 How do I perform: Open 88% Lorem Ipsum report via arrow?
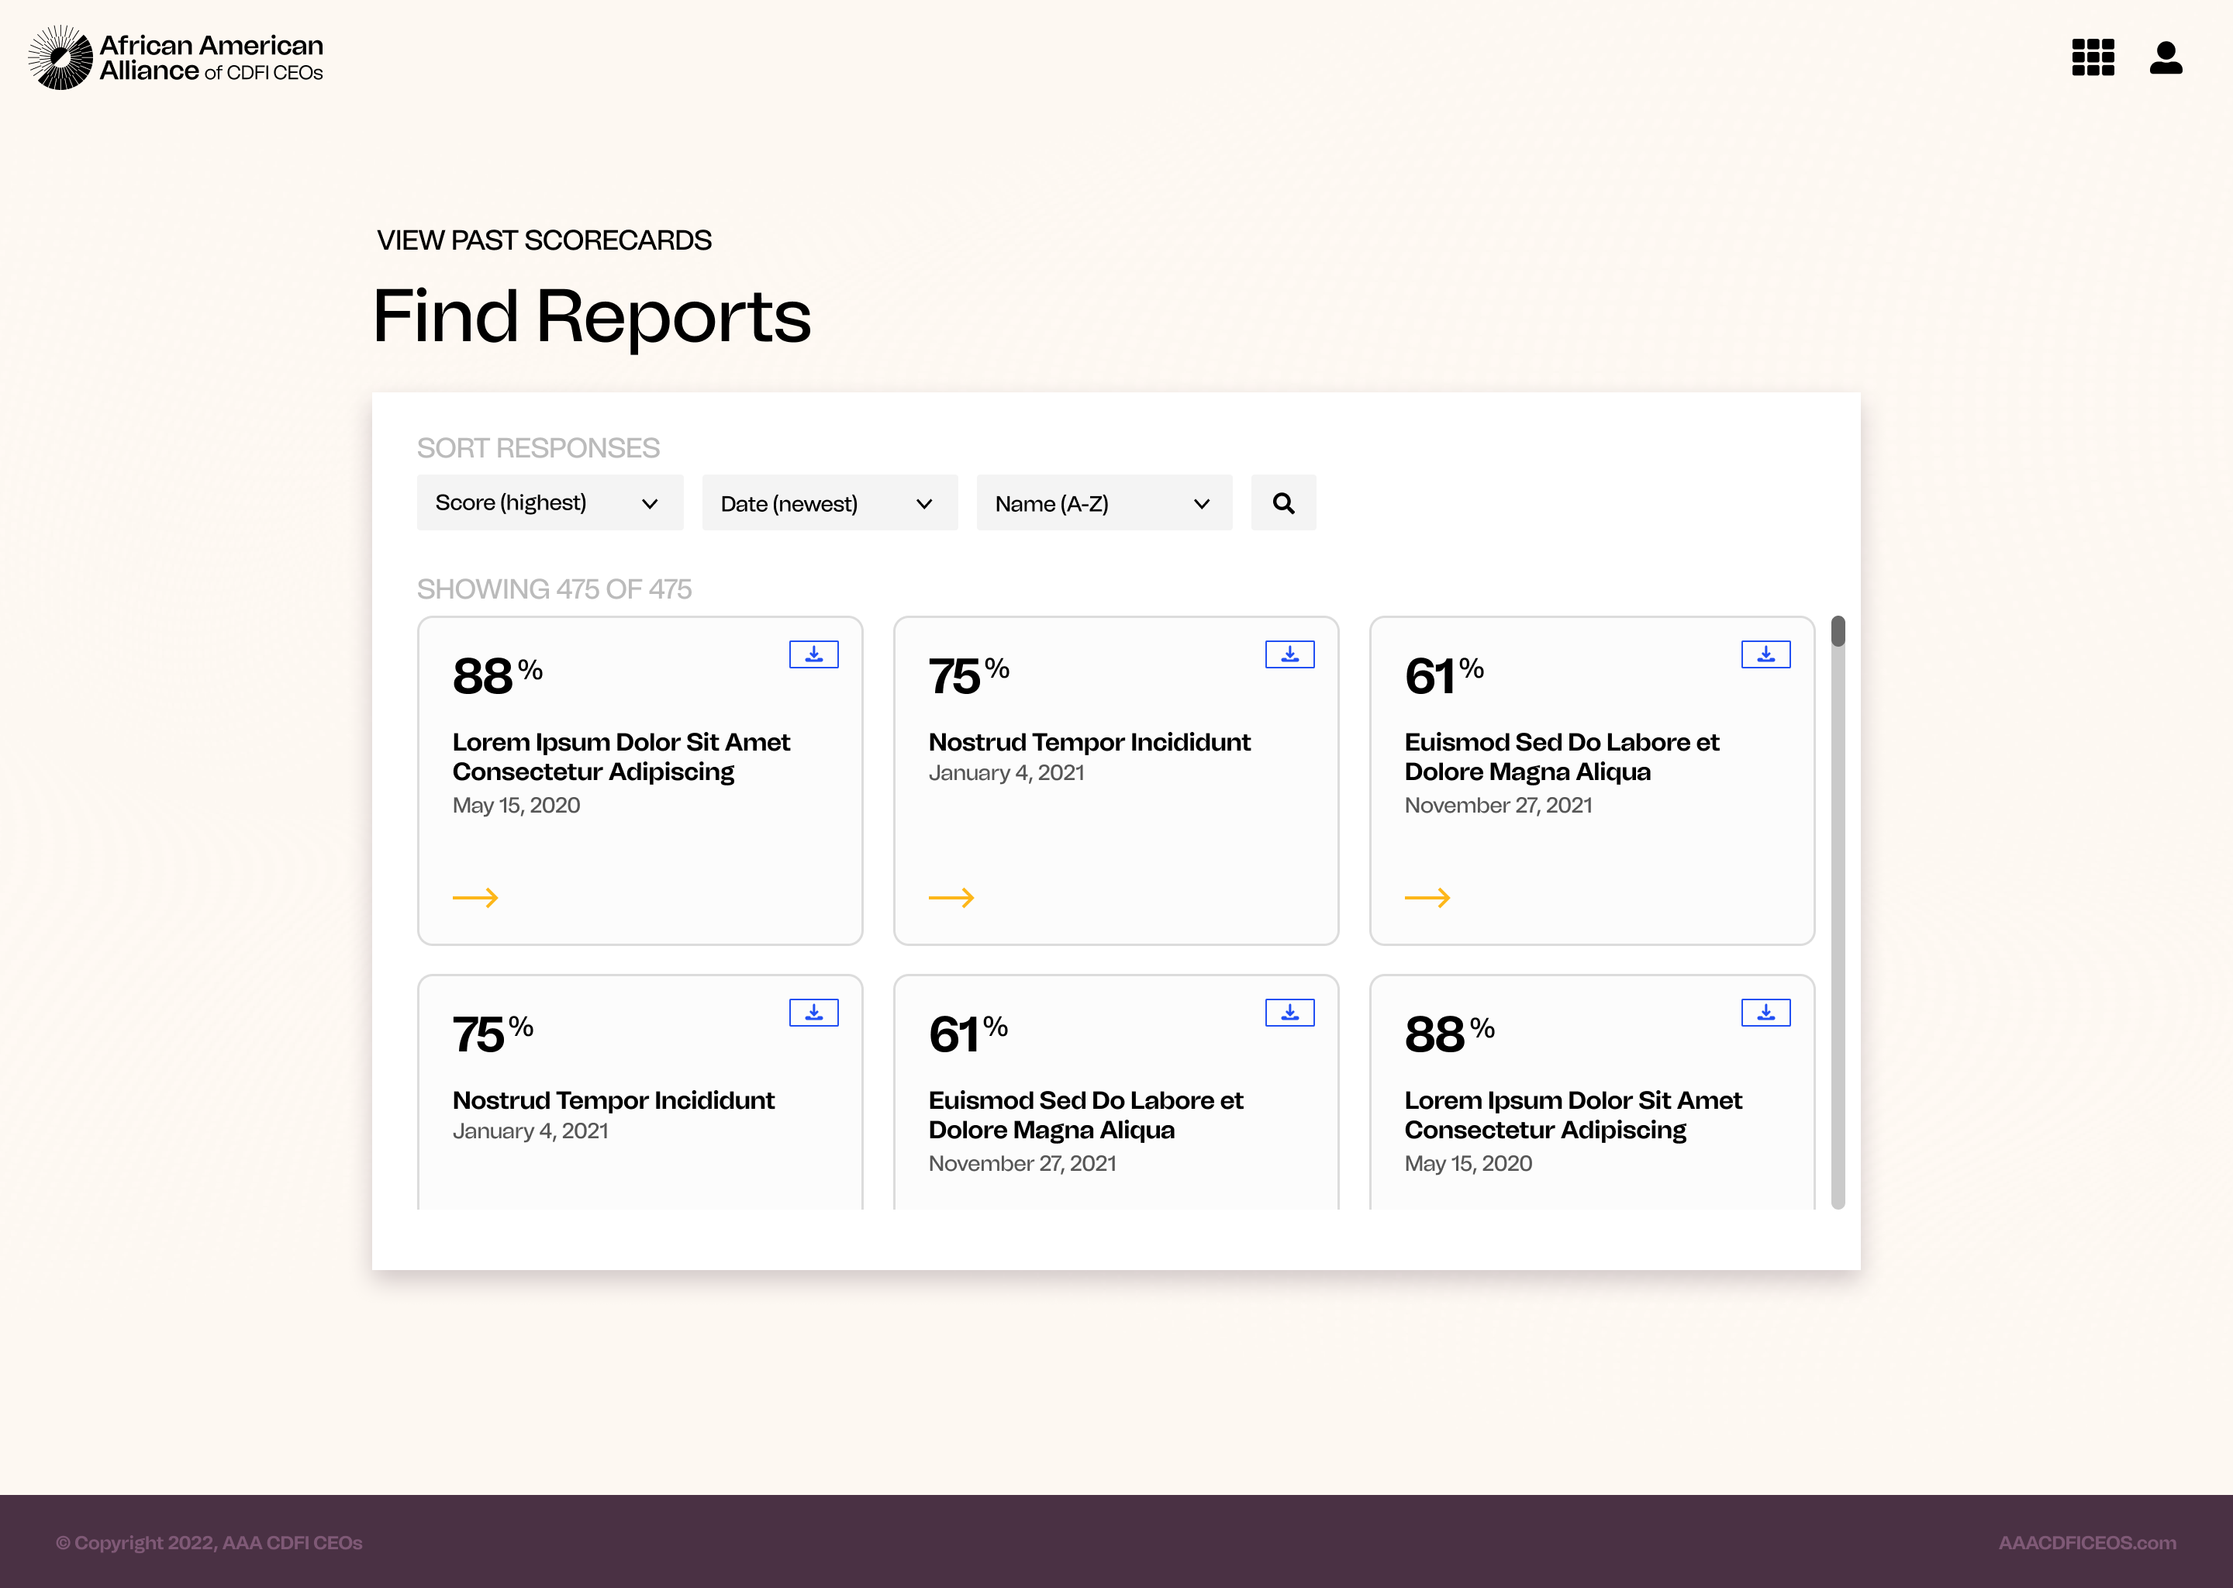click(x=475, y=898)
